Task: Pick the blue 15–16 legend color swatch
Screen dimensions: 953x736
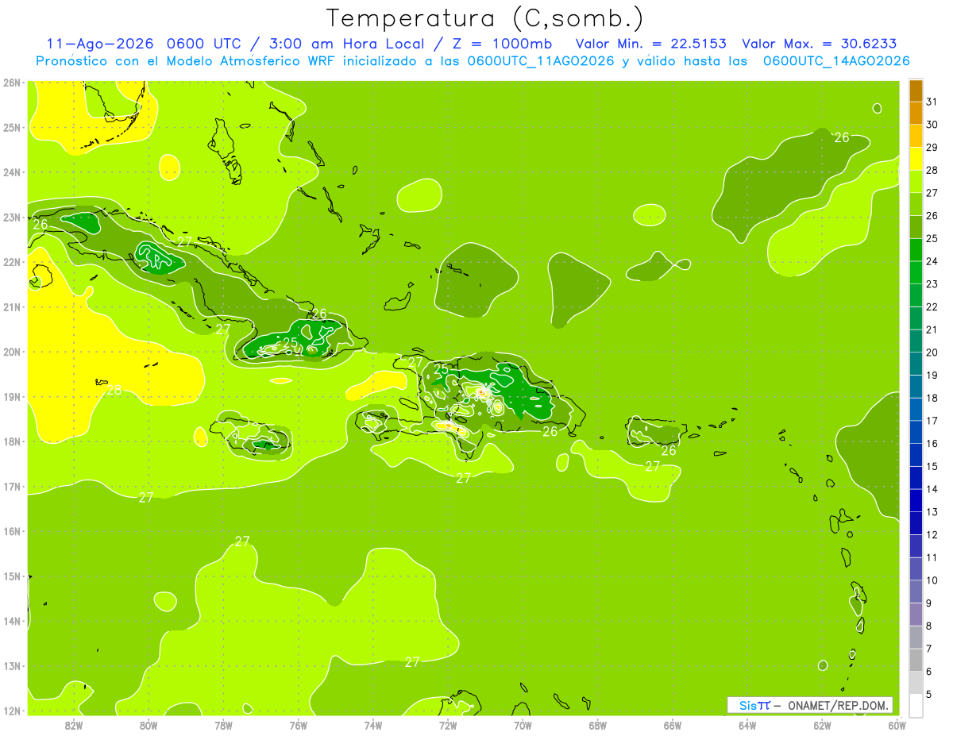Action: coord(916,455)
